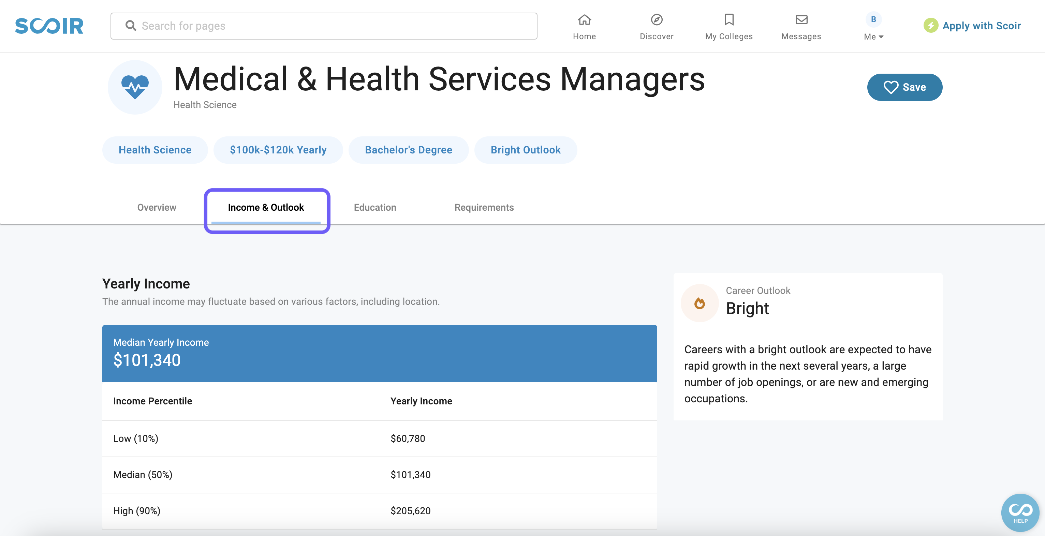Switch to the Requirements tab
This screenshot has width=1045, height=536.
[x=484, y=207]
